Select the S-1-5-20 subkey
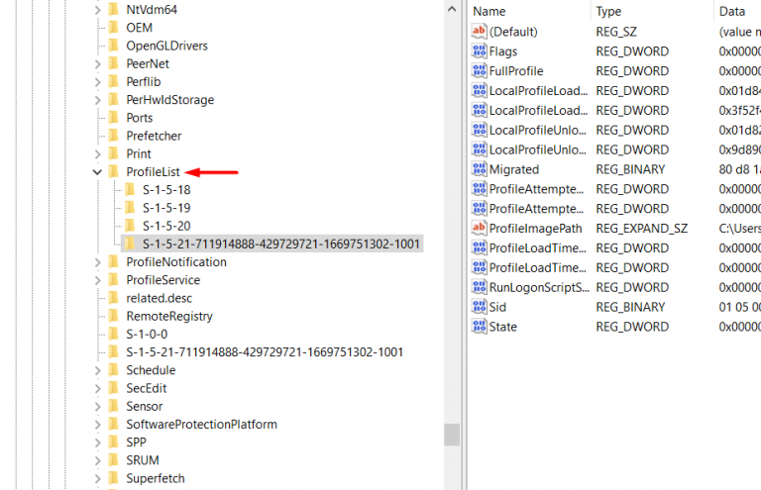 [x=166, y=226]
